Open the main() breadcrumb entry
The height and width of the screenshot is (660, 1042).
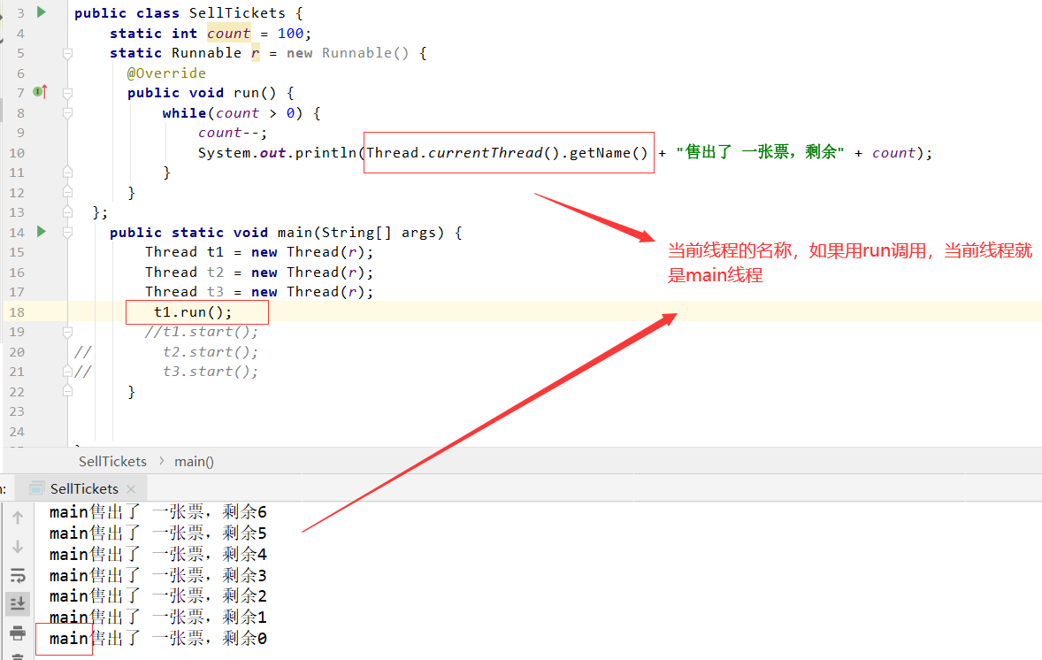[193, 461]
